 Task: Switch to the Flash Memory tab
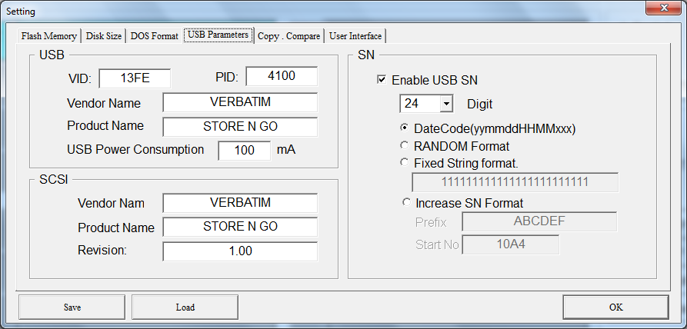click(x=49, y=36)
